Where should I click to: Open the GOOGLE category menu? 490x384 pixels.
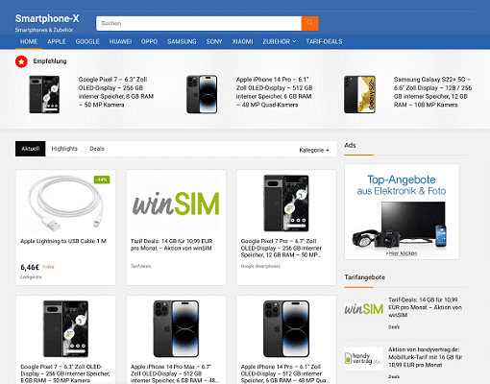point(87,41)
